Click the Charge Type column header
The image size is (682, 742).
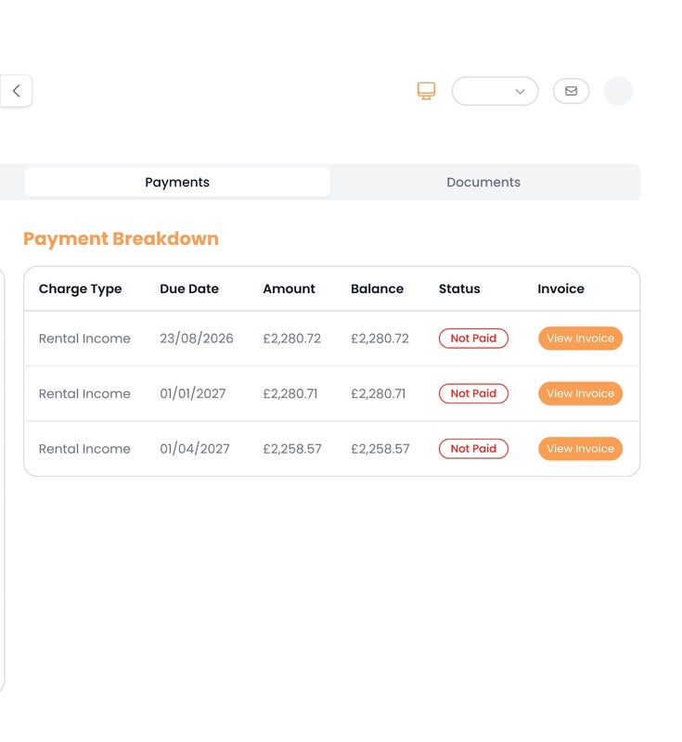80,288
